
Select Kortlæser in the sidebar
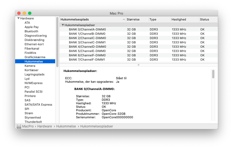pos(32,70)
